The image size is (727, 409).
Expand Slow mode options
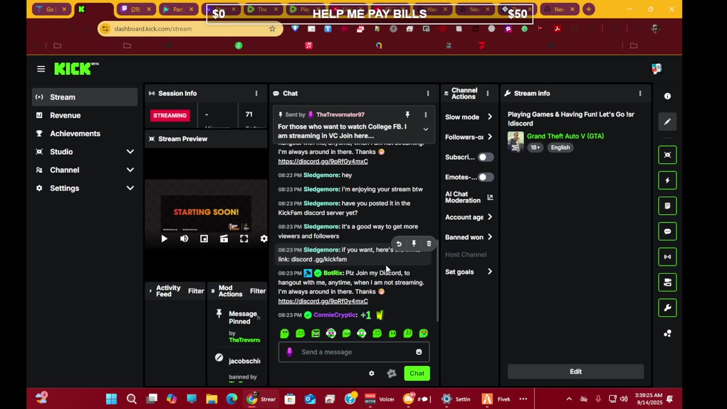click(490, 117)
